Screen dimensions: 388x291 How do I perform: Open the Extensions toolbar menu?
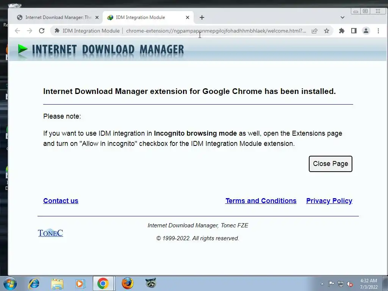(x=342, y=31)
